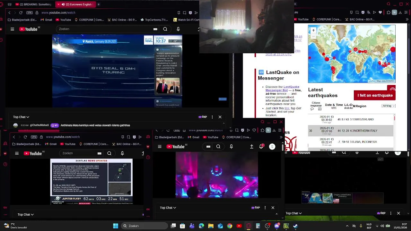Collapse the chat using the up chevron in the concert window
Screen dimensions: 411x231
(x=276, y=214)
